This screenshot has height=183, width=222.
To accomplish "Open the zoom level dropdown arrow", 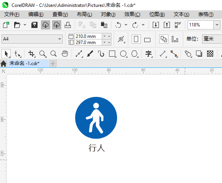I will 217,25.
